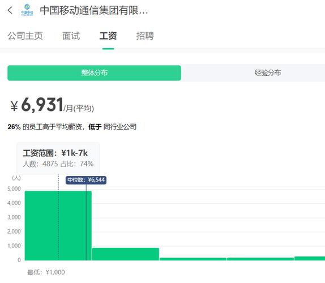Go back using the left arrow
This screenshot has width=325, height=283.
coord(10,10)
